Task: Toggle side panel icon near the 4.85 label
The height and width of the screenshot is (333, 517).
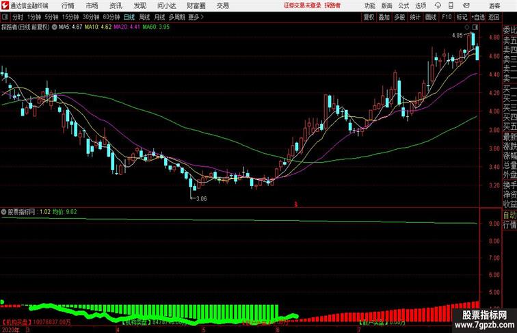Action: pyautogui.click(x=475, y=27)
